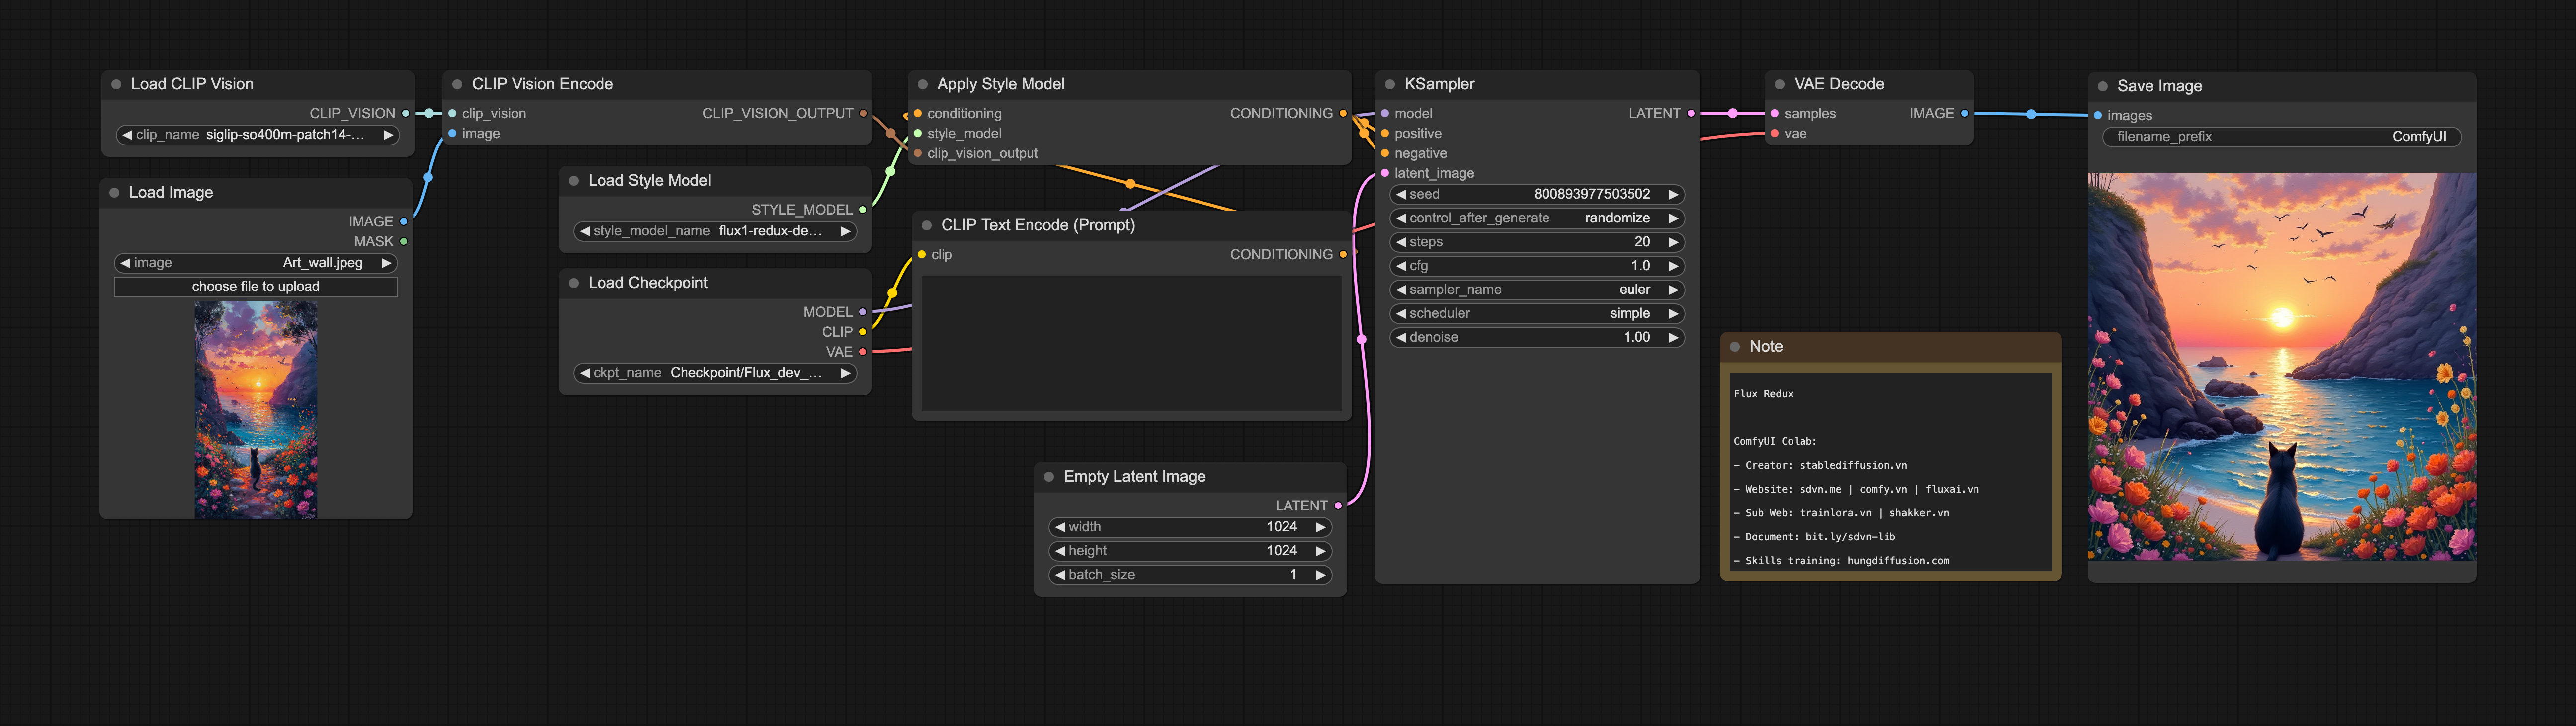Image resolution: width=2576 pixels, height=726 pixels.
Task: Click the empty CLIP Text Encode prompt box
Action: coord(1130,344)
